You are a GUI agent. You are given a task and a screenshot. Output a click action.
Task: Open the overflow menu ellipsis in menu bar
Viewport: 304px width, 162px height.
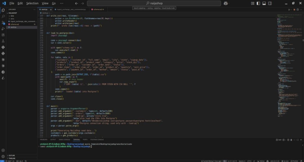(x=61, y=3)
